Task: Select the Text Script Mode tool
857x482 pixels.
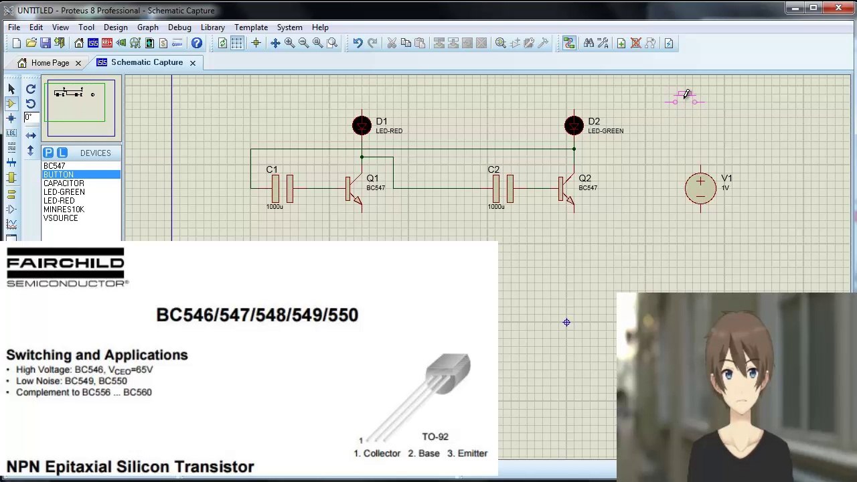Action: coord(11,148)
